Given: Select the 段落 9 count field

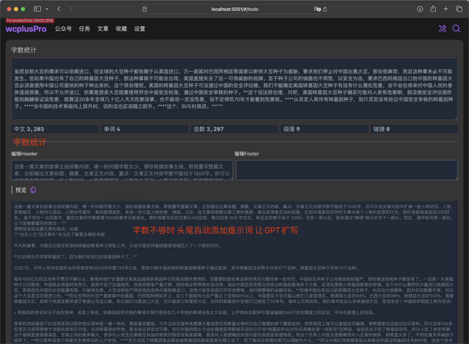Looking at the screenshot, I should click(x=324, y=129).
